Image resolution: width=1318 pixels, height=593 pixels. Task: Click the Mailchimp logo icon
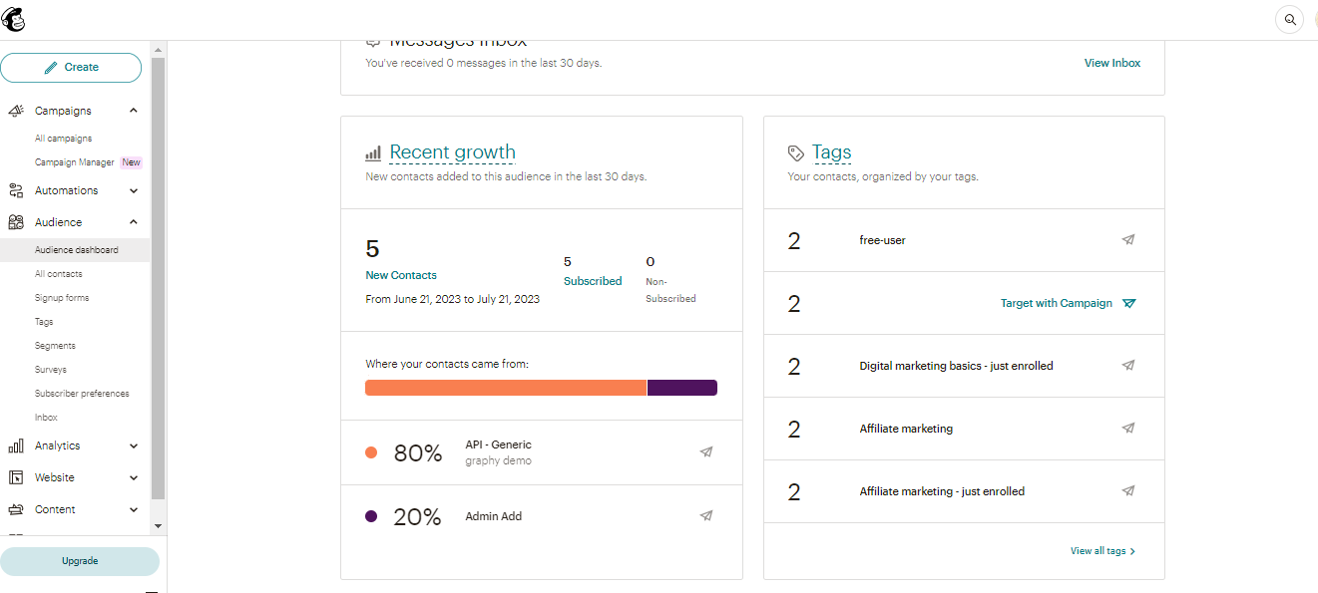point(15,19)
